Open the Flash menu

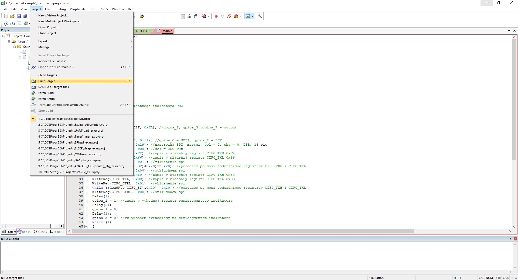49,9
